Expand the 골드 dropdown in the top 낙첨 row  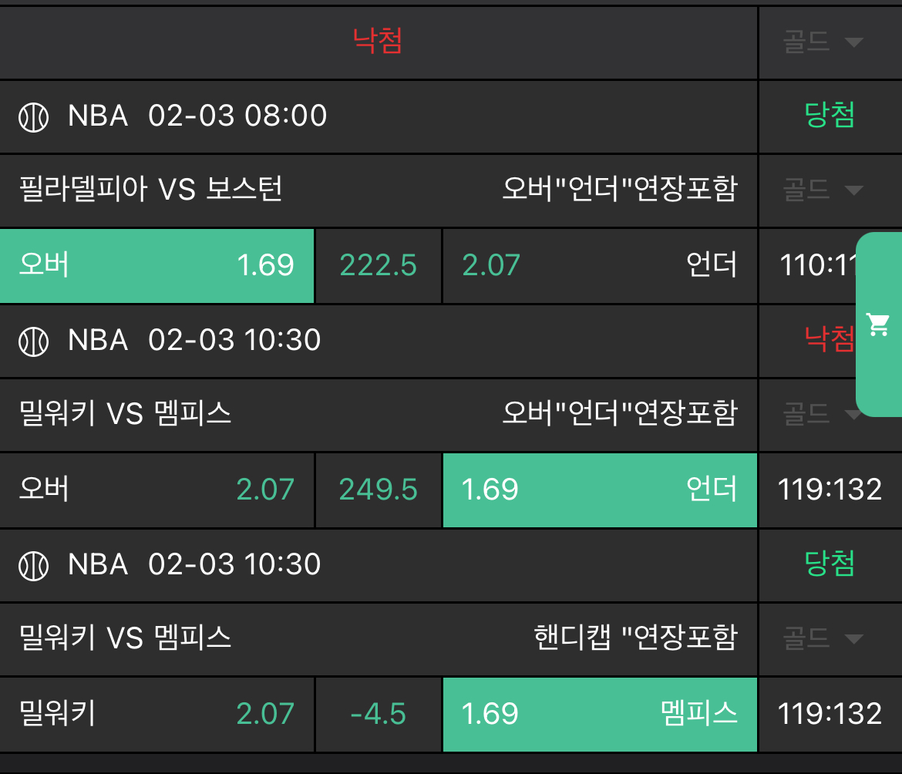(x=823, y=42)
